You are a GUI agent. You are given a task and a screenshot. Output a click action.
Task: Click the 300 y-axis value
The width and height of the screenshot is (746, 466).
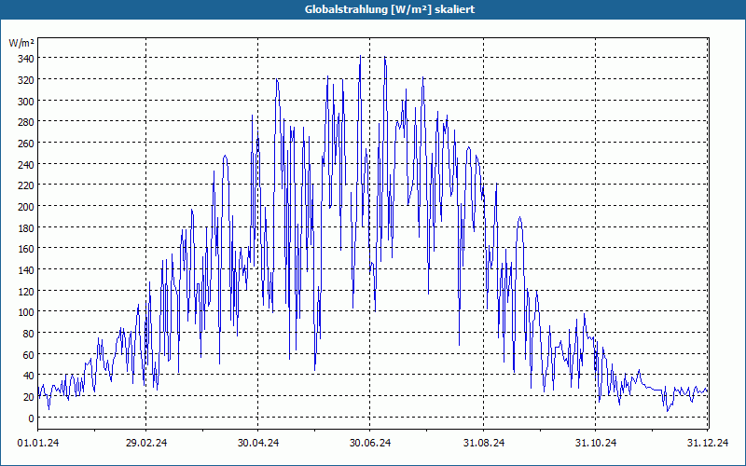tap(26, 102)
